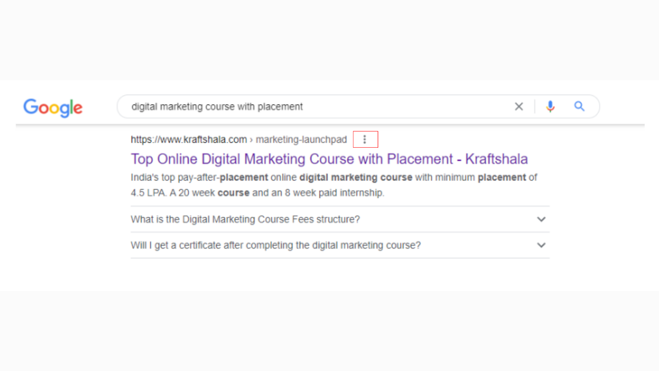Open three-dot menu beside kraftshala URL

tap(365, 139)
